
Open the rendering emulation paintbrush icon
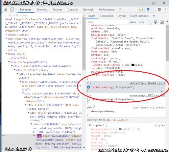click(x=155, y=22)
